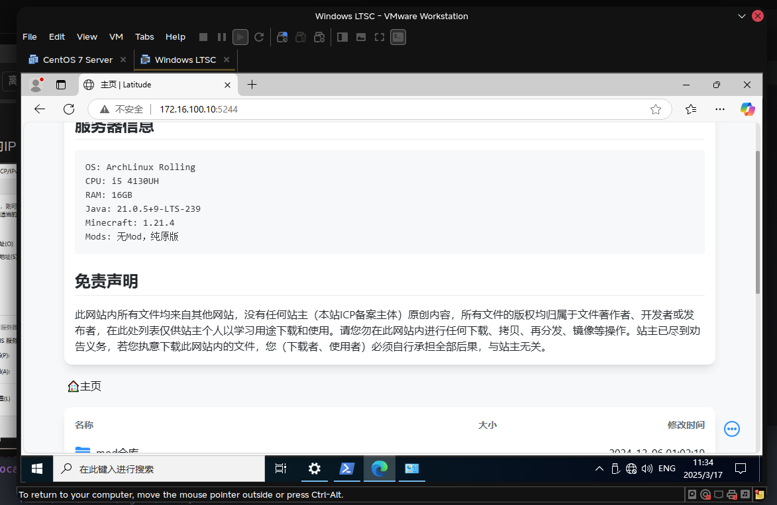Toggle the favorites star in the address bar
Screen dimensions: 777x505
[656, 109]
